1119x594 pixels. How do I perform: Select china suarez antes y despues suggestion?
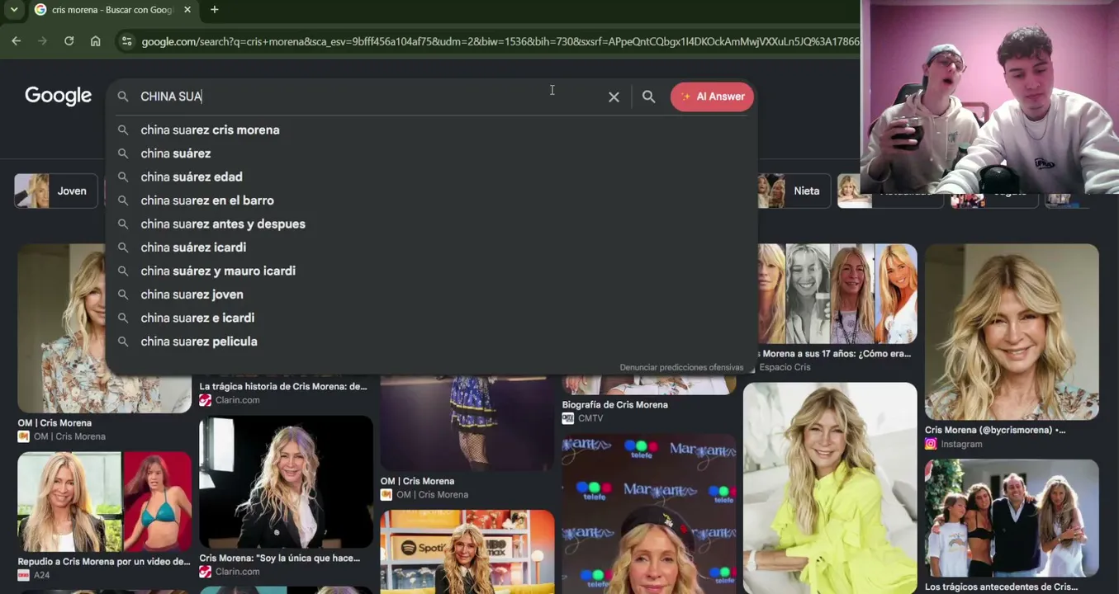(431, 224)
